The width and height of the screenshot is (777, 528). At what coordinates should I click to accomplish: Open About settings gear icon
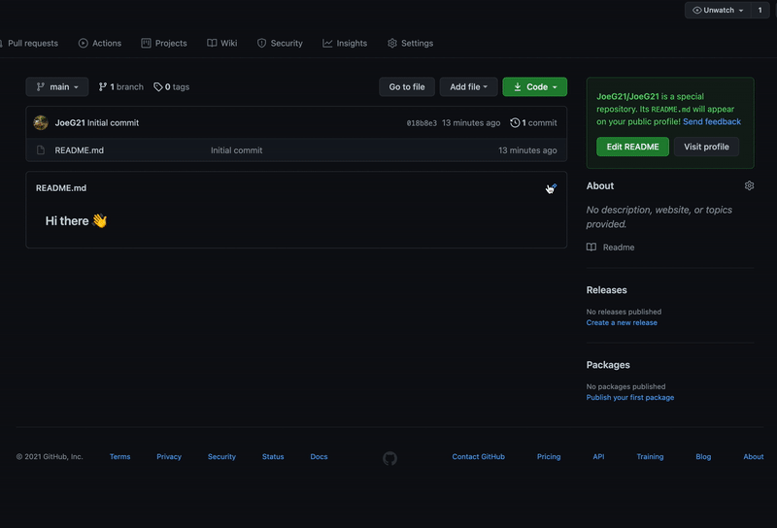coord(749,185)
